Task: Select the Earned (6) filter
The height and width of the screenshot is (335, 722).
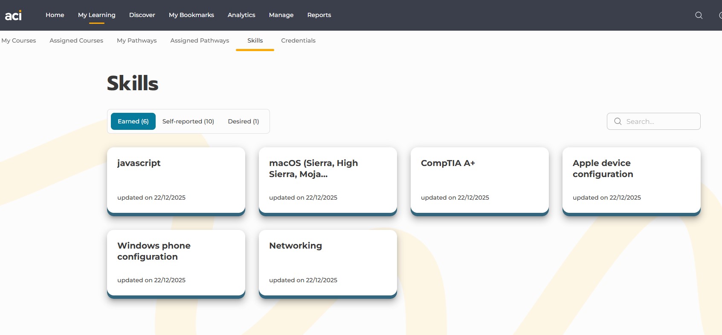Action: tap(133, 121)
